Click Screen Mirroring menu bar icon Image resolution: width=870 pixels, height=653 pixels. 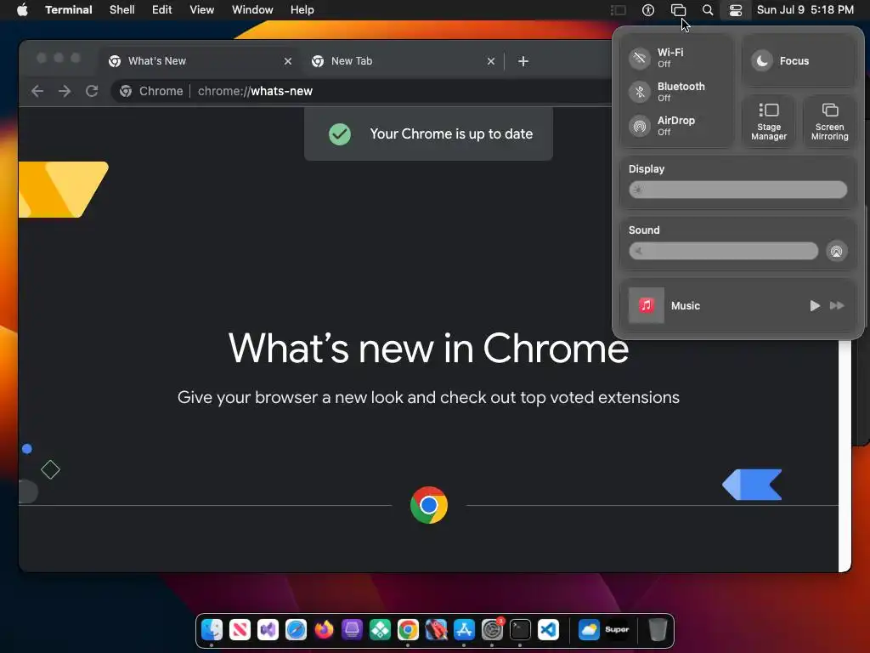click(x=678, y=10)
